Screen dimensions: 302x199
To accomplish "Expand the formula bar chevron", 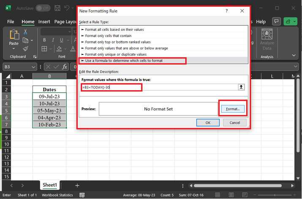I will tap(296, 67).
